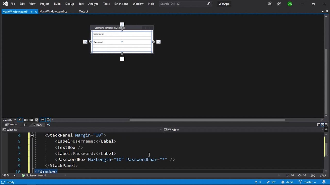Toggle snapping to snaplines

click(x=42, y=120)
